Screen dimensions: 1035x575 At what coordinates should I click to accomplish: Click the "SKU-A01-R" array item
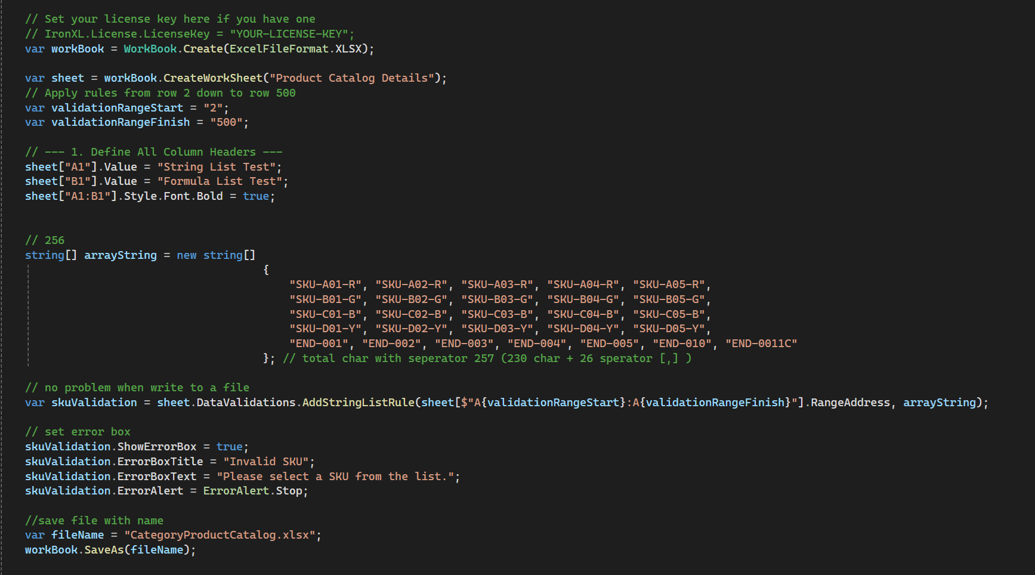click(326, 285)
